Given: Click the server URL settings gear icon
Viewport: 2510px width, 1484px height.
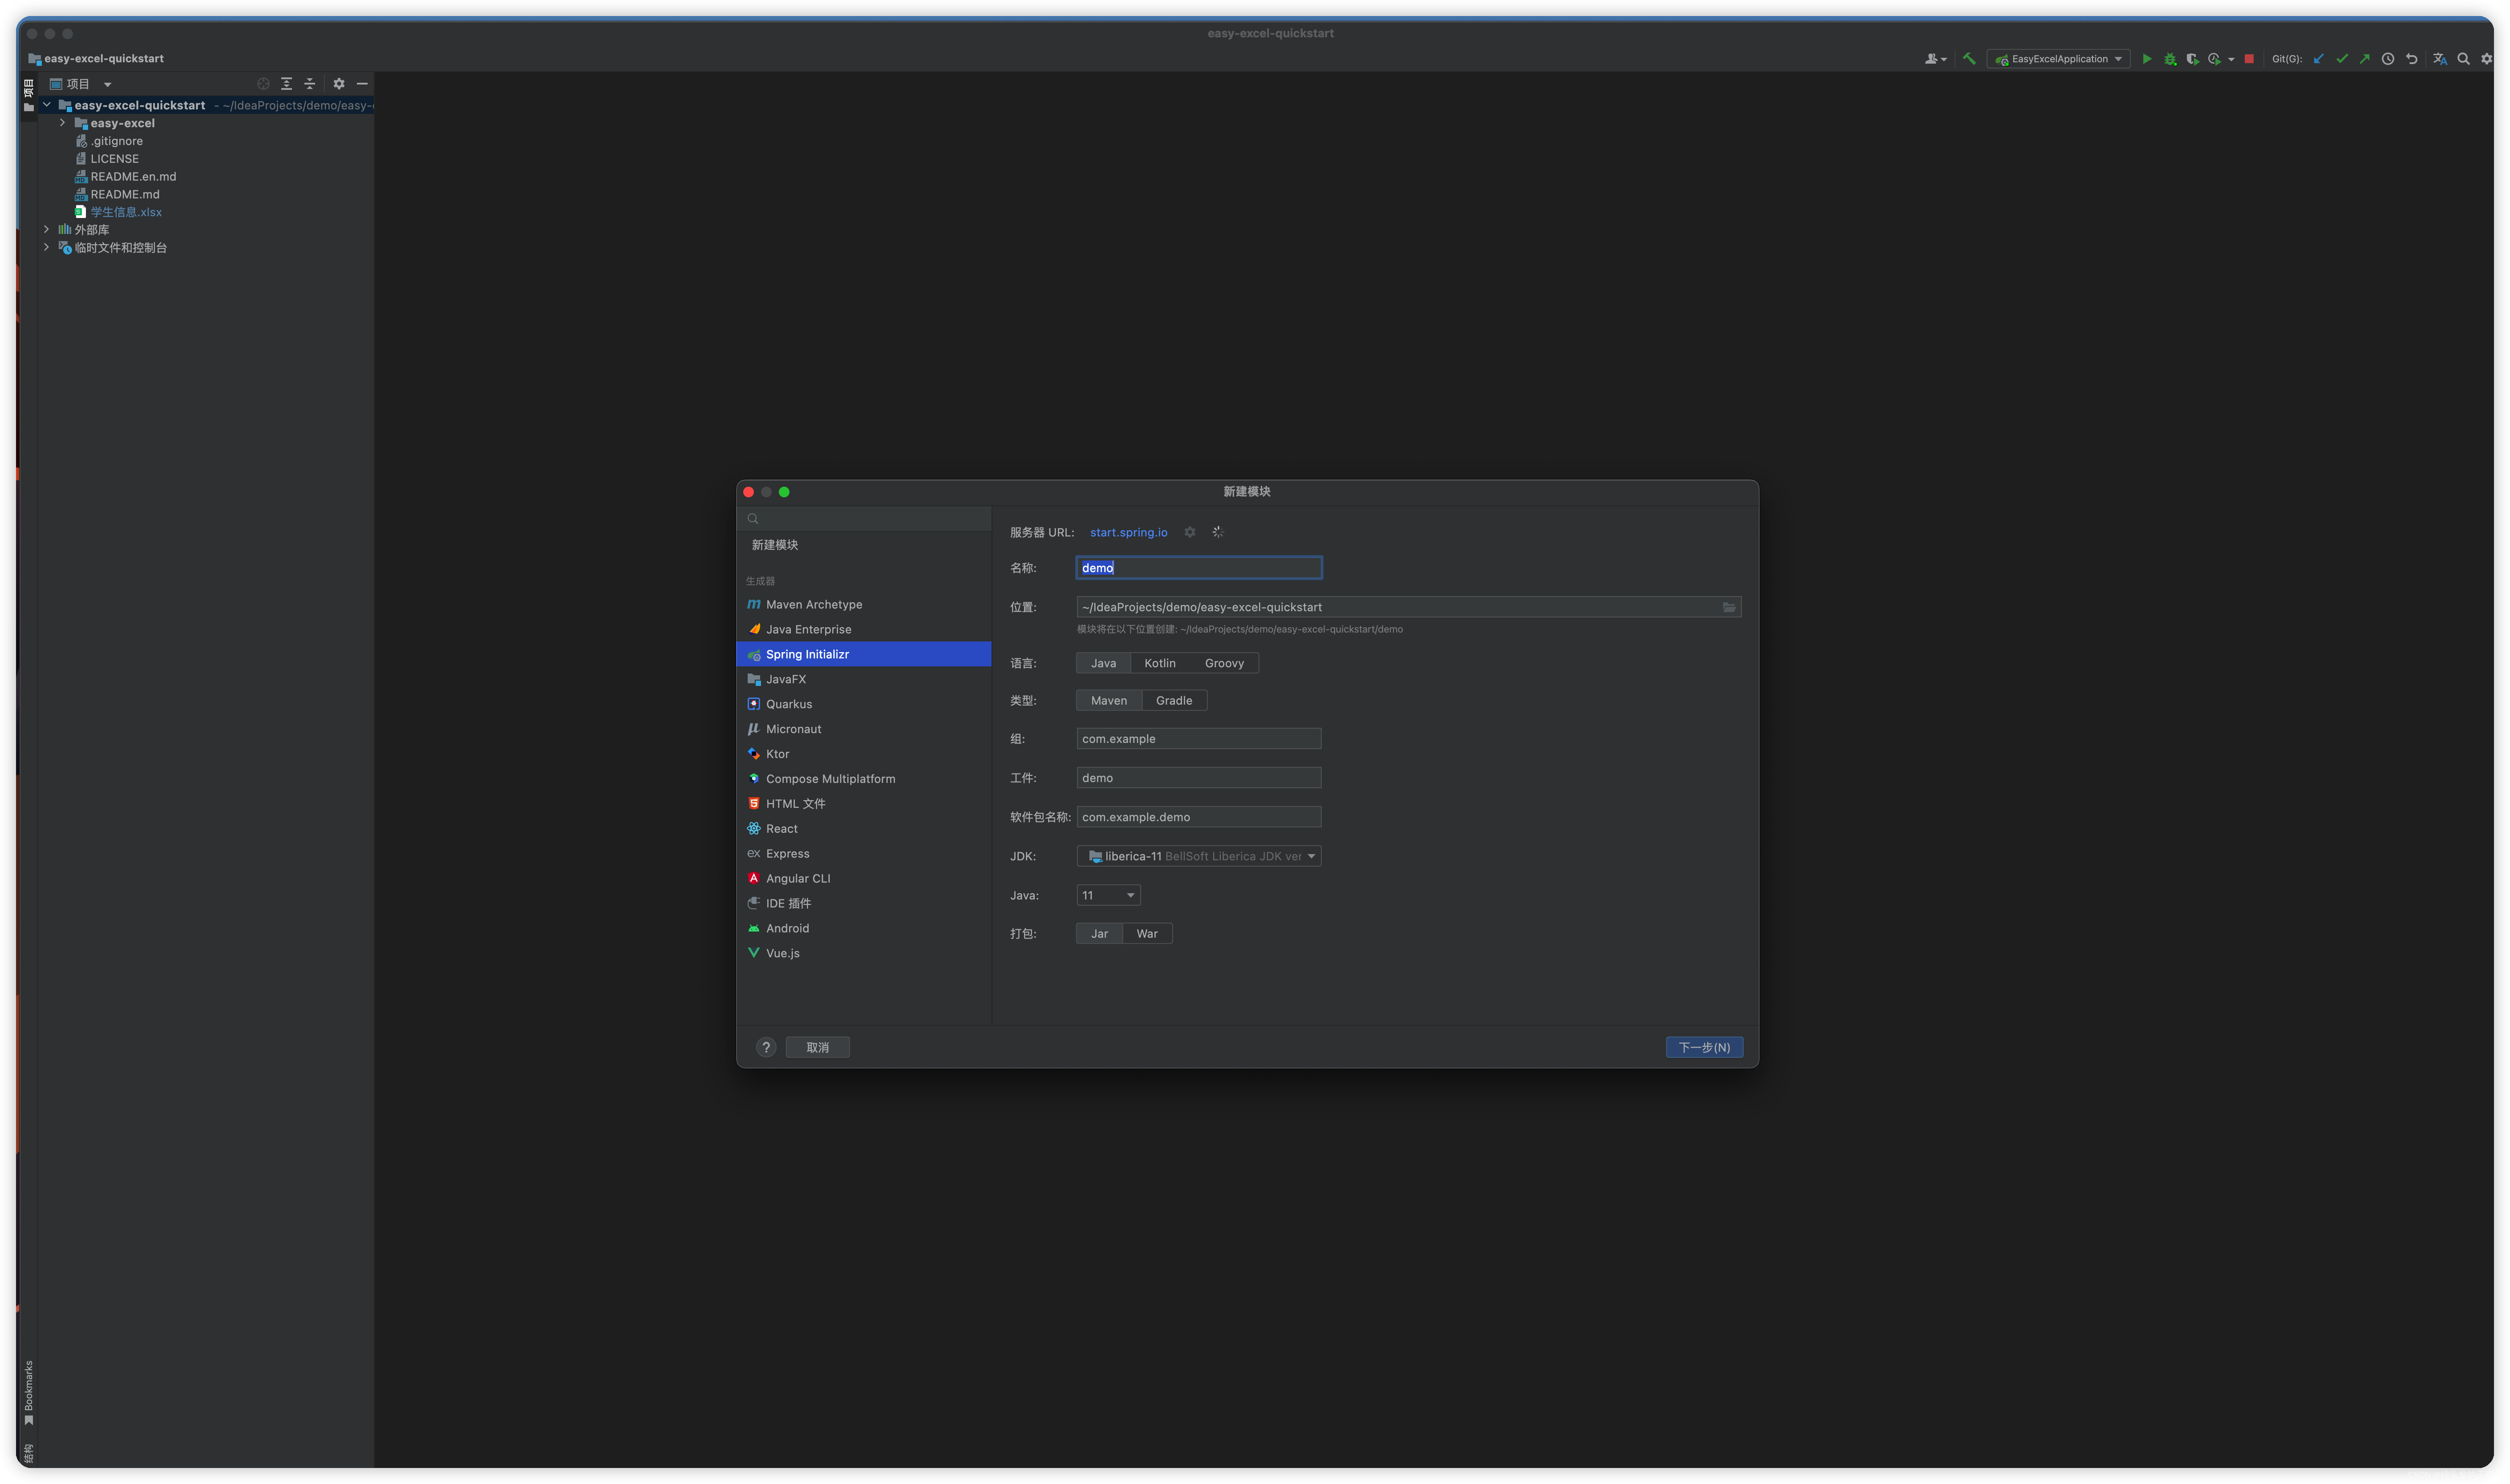Looking at the screenshot, I should coord(1190,532).
